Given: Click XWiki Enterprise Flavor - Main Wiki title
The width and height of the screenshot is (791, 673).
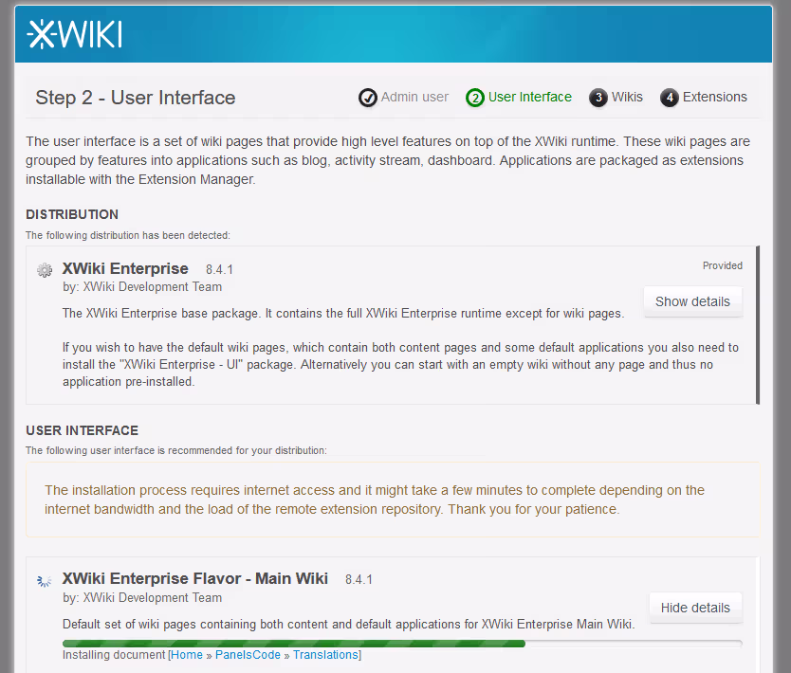Looking at the screenshot, I should 194,578.
